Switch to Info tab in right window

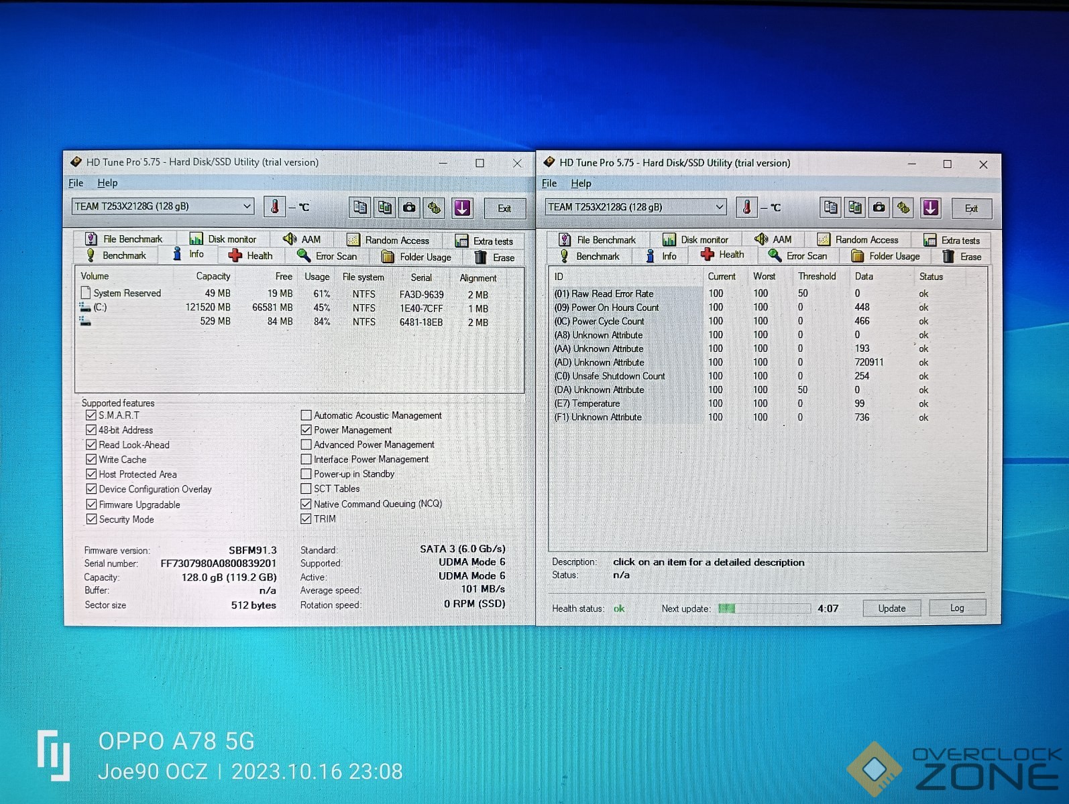tap(661, 256)
